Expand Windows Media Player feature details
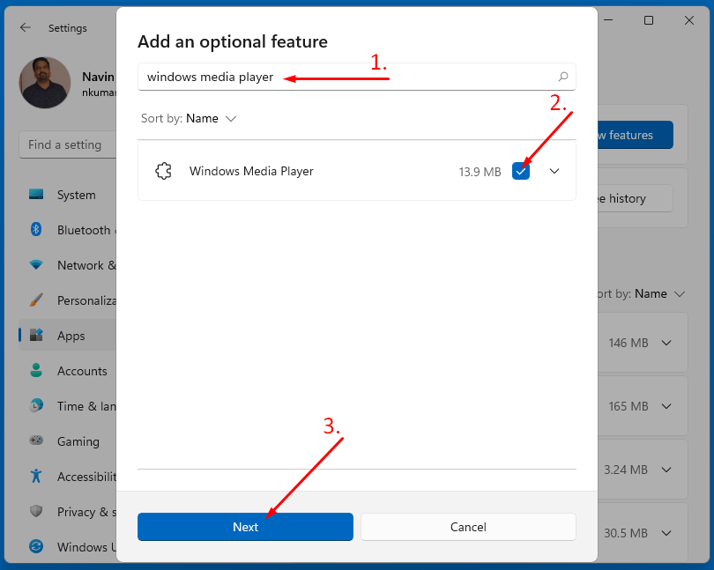 [554, 171]
